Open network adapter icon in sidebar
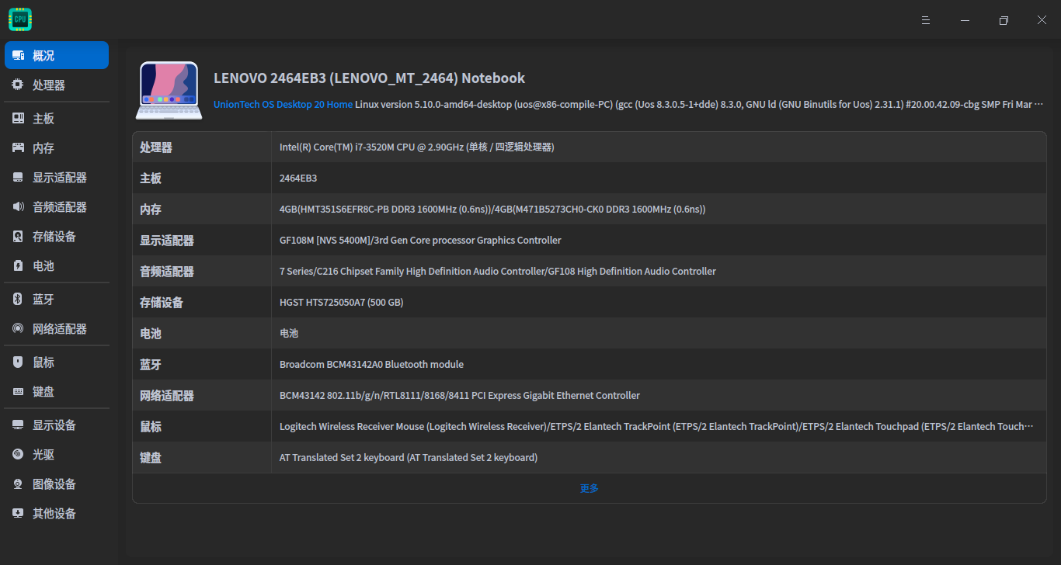 click(x=18, y=329)
